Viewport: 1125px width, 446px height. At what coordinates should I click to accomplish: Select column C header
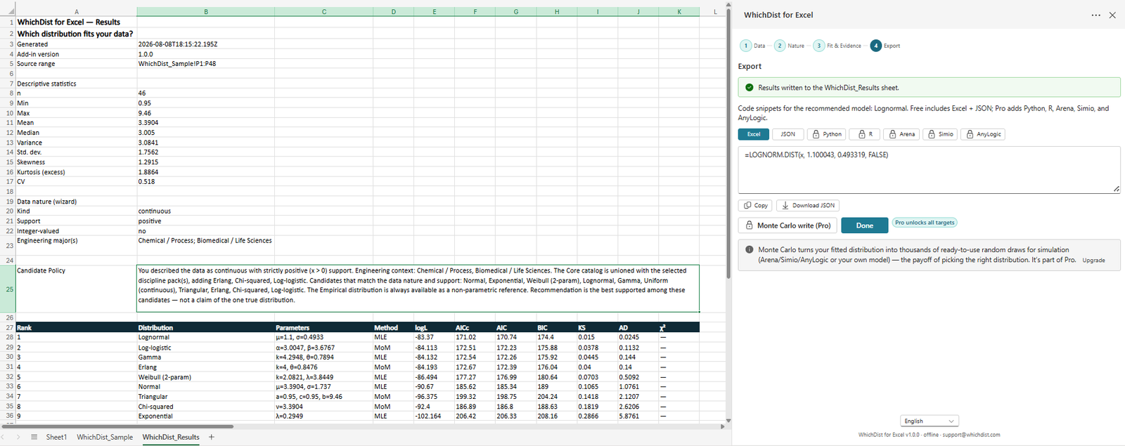coord(324,12)
